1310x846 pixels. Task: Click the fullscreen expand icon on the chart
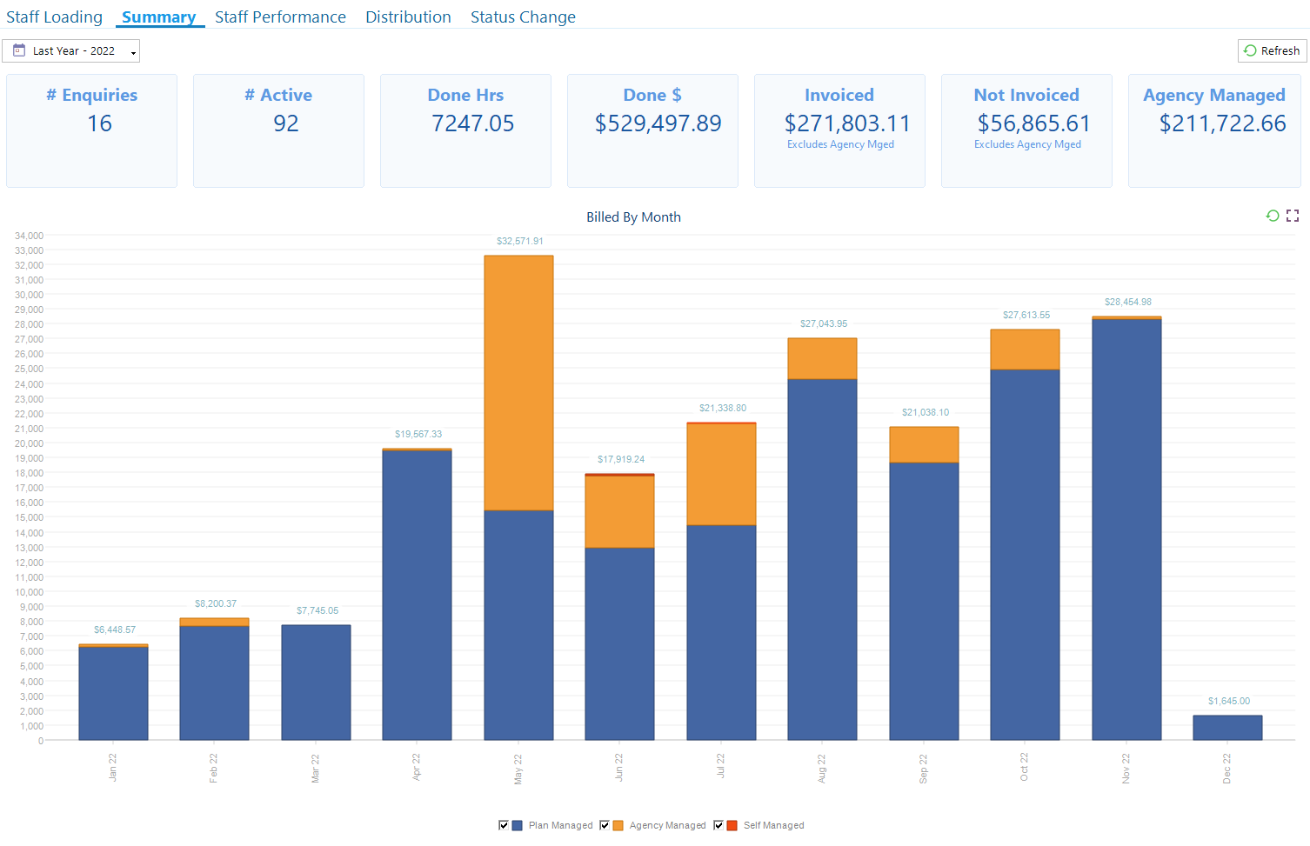(1293, 216)
